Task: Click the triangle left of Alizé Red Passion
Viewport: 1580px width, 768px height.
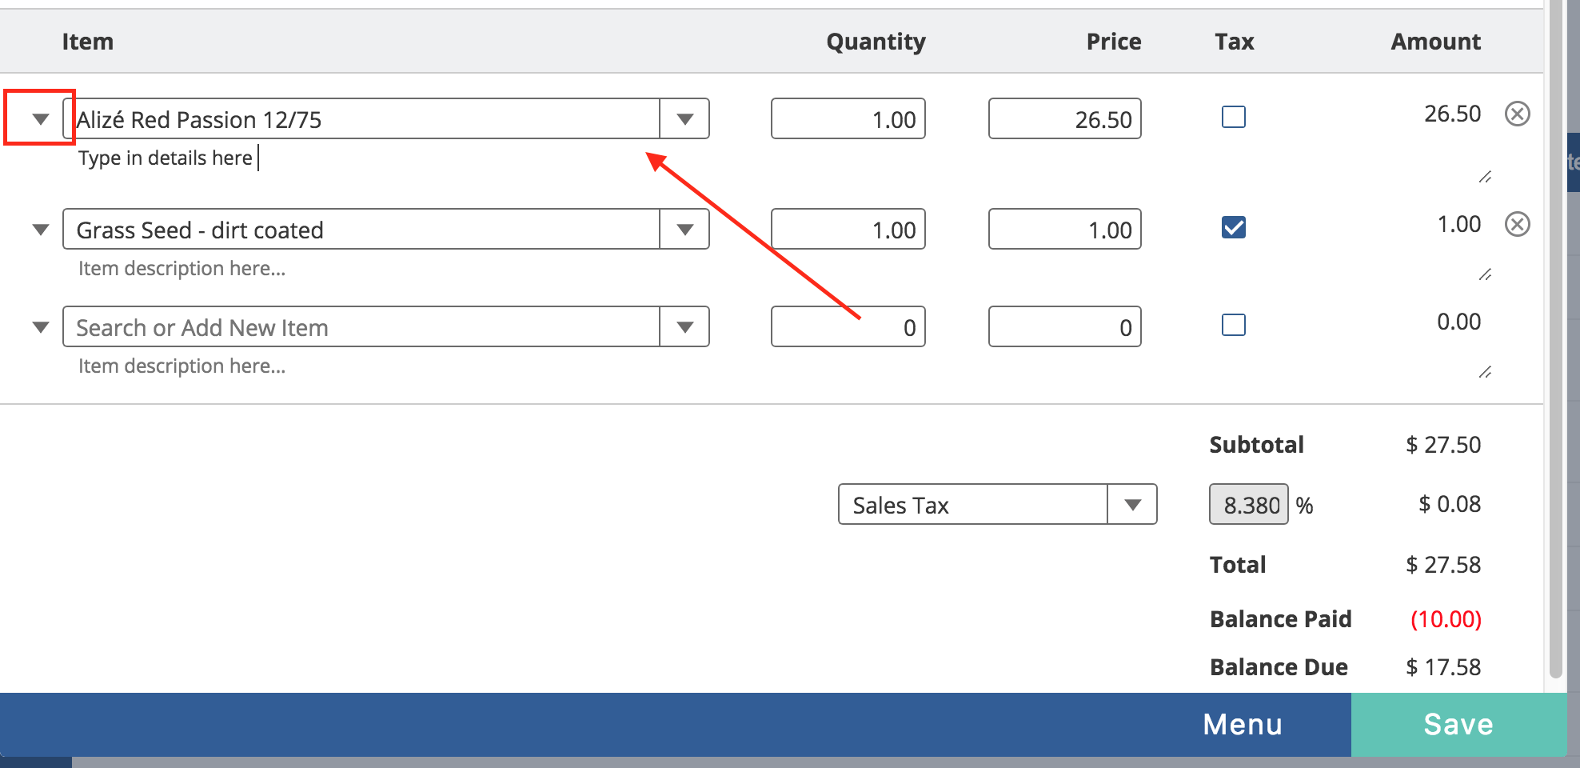Action: click(x=41, y=119)
